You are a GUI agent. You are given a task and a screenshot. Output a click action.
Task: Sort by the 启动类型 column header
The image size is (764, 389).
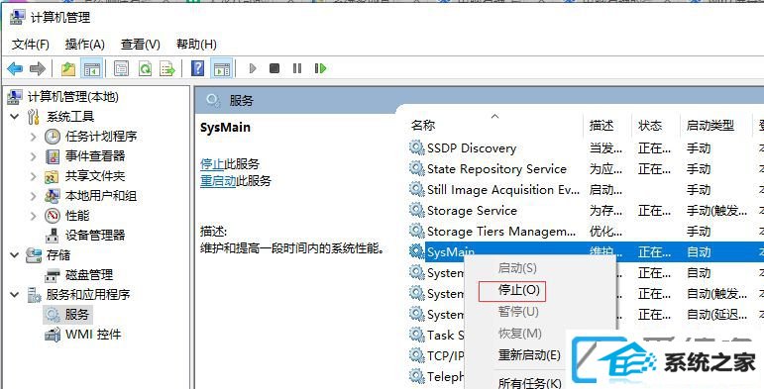click(x=710, y=126)
